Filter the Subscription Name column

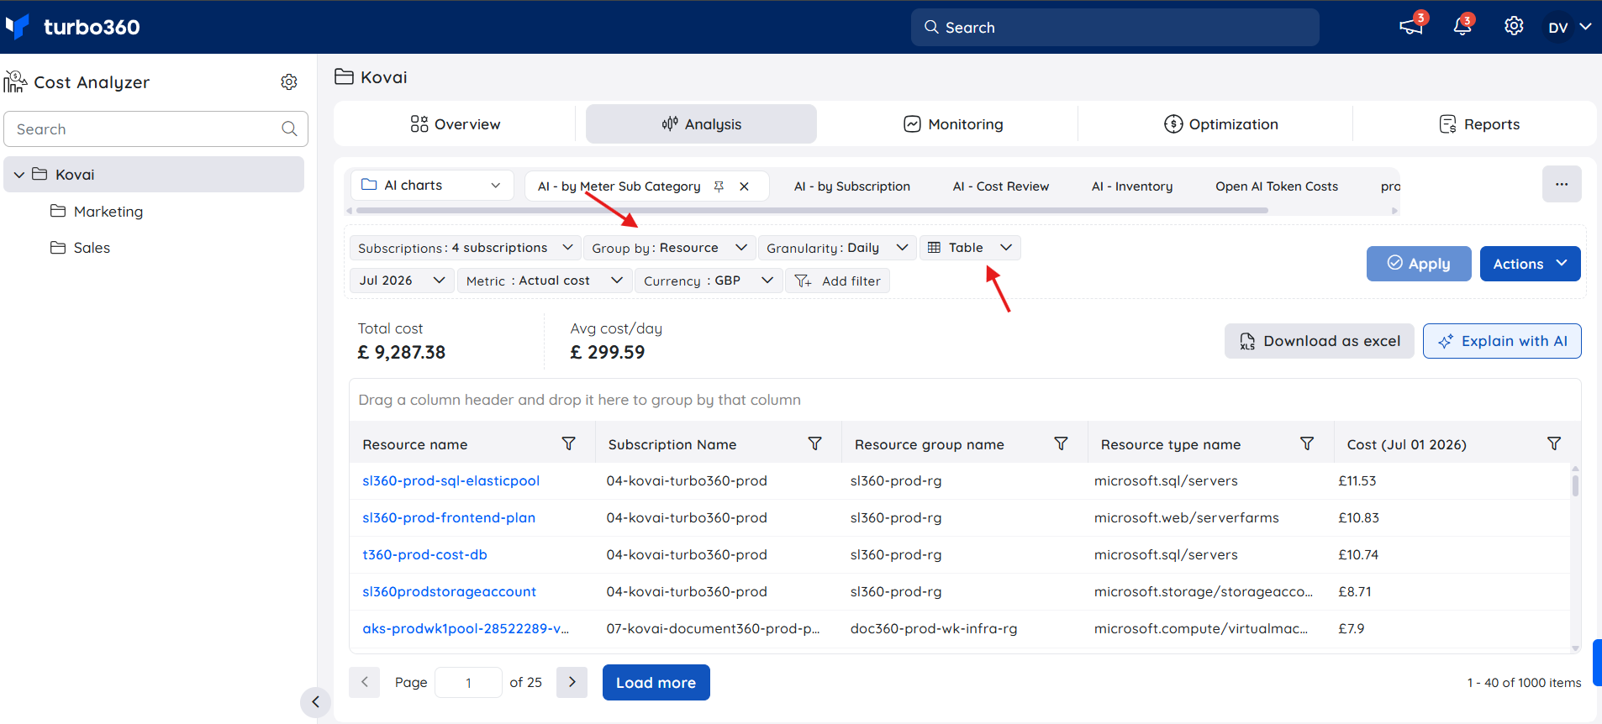point(815,443)
